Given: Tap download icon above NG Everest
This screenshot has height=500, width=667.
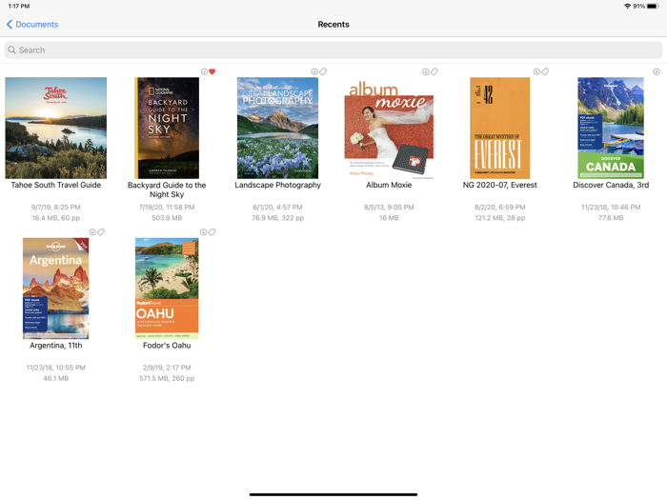Looking at the screenshot, I should [536, 71].
